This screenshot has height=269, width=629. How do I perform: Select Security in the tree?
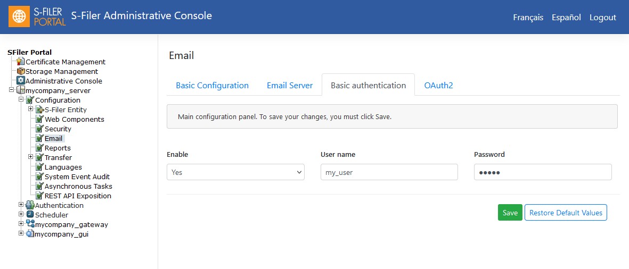(x=58, y=129)
